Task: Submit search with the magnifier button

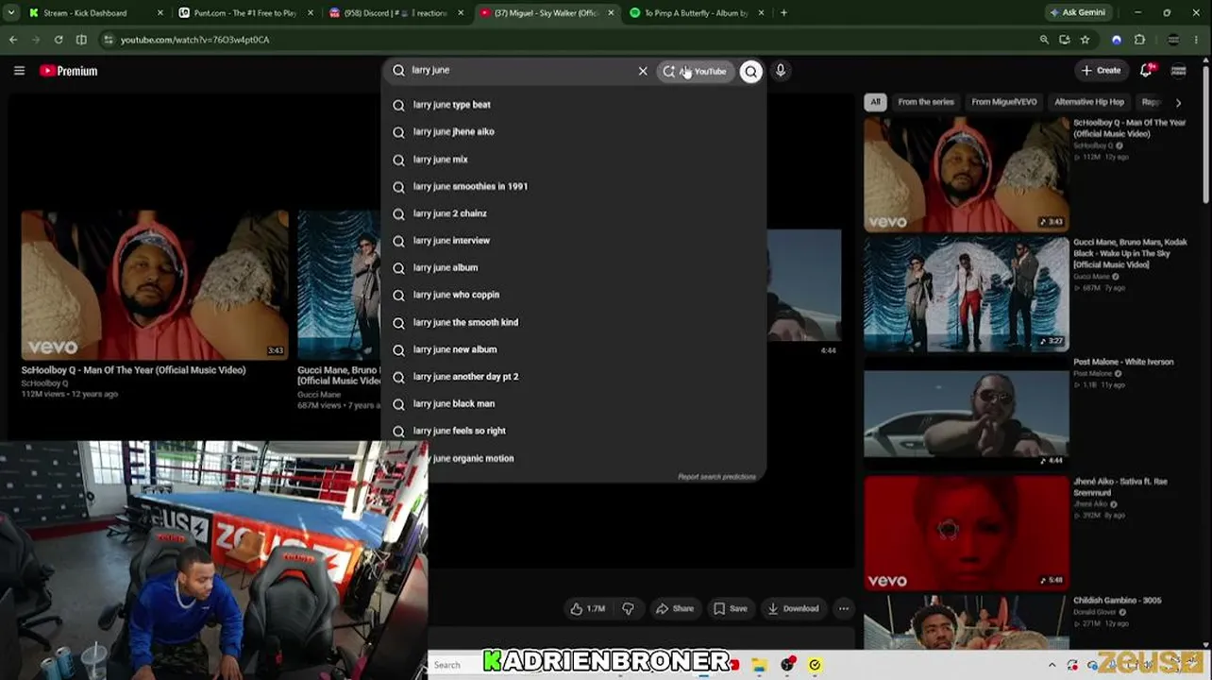Action: pos(750,71)
